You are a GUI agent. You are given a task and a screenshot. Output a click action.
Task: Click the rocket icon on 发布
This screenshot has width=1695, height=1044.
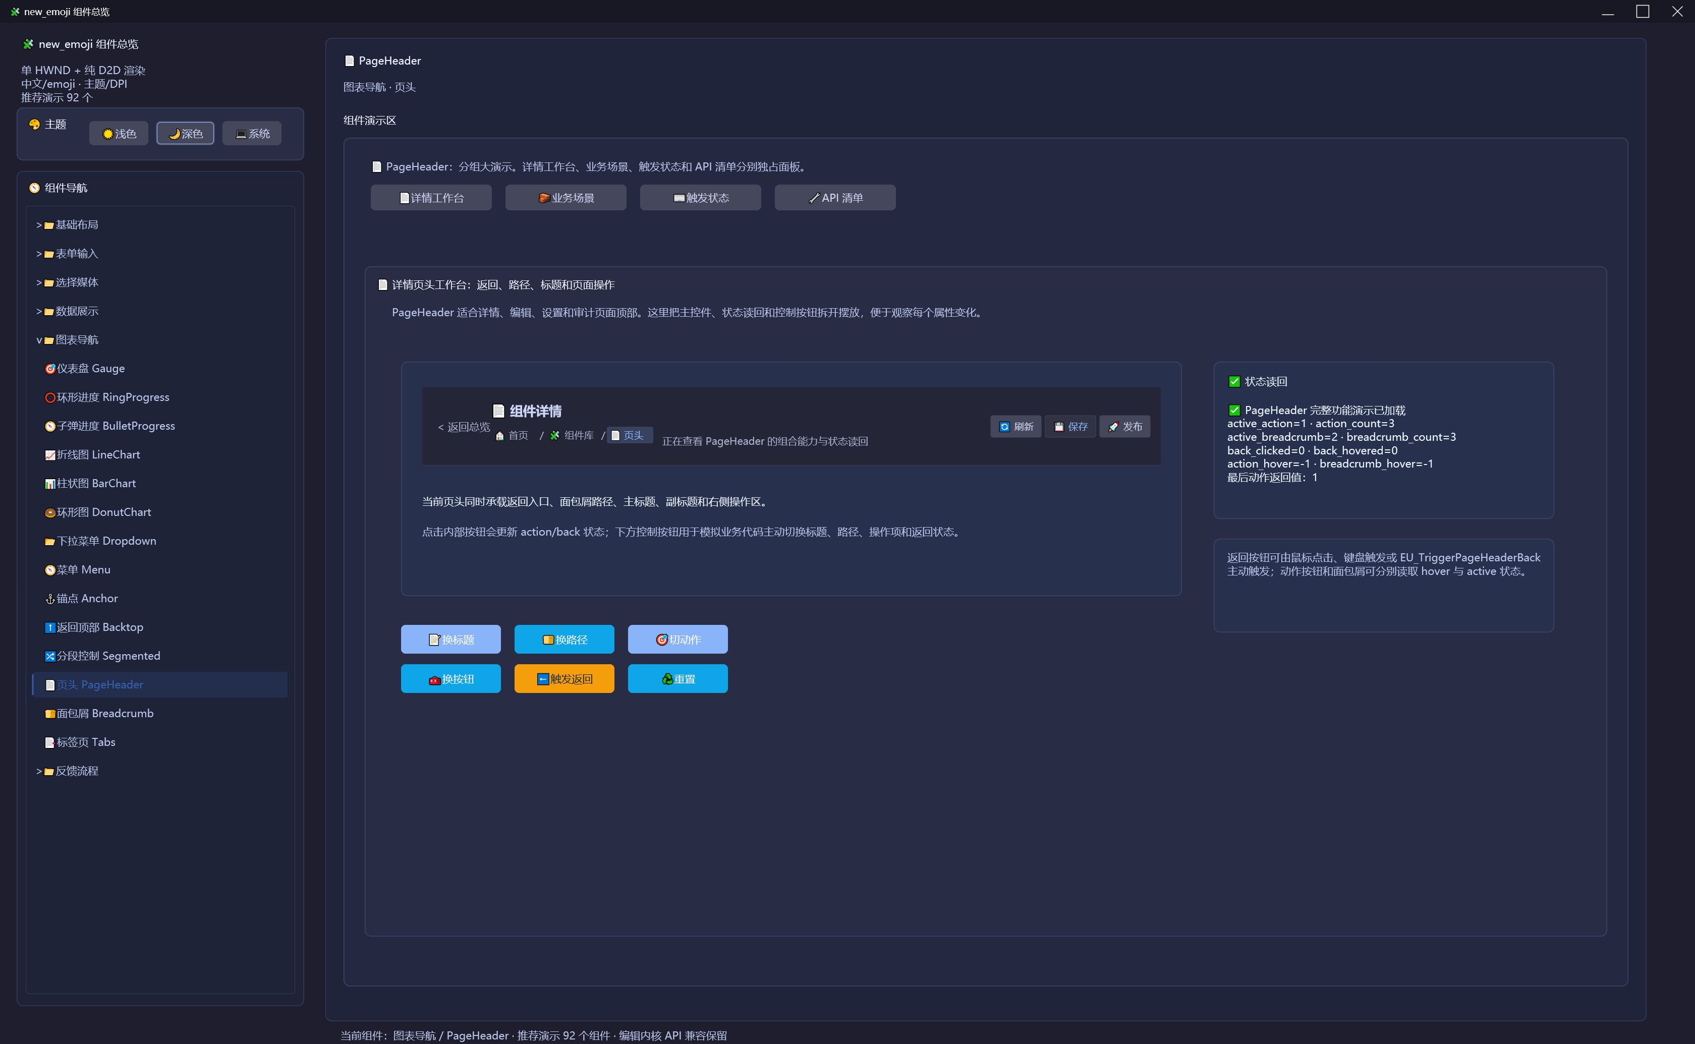(1113, 427)
